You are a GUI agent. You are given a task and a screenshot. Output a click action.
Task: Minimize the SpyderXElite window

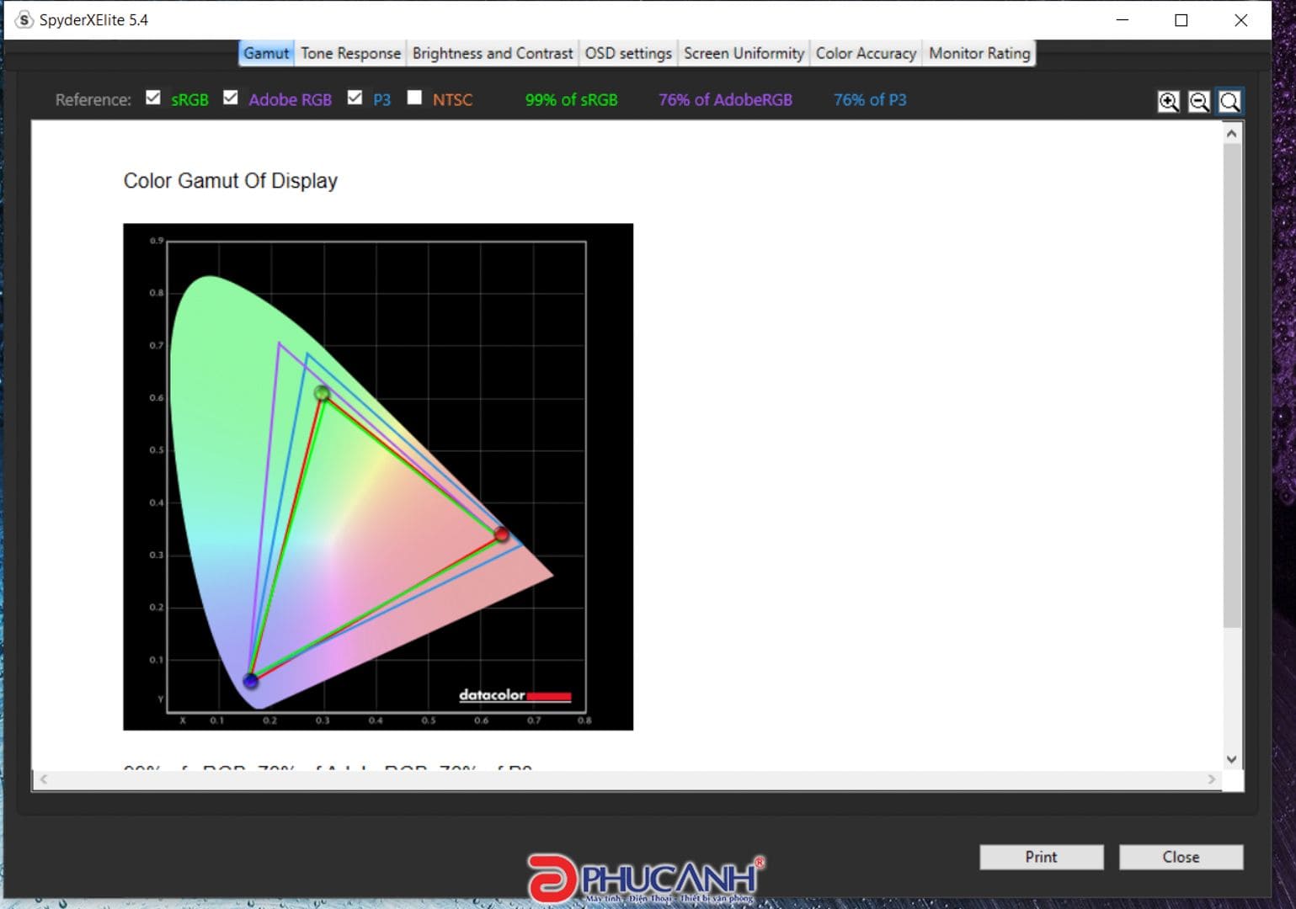point(1122,19)
